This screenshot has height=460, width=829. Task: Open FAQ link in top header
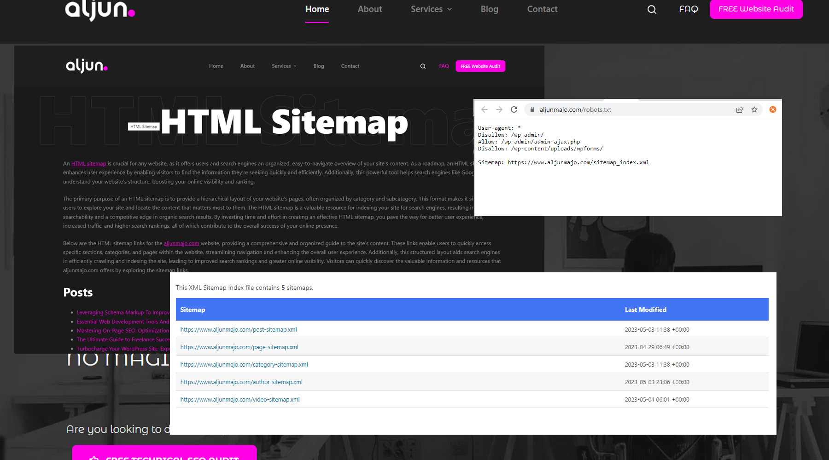(689, 9)
